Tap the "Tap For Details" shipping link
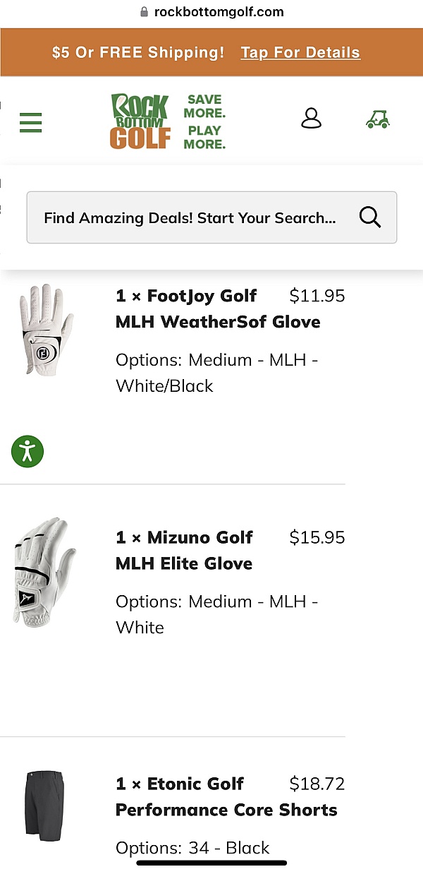The width and height of the screenshot is (423, 874). [x=300, y=53]
